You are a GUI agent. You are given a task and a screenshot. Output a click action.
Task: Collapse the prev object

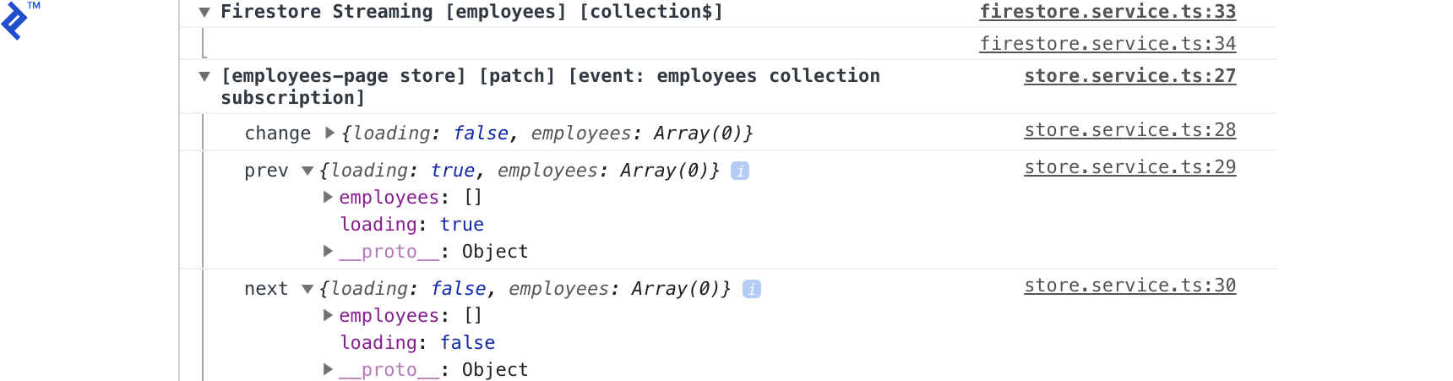(x=307, y=171)
